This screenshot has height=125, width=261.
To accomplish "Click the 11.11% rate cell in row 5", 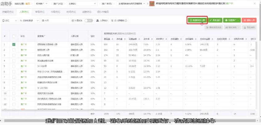I will [189, 66].
